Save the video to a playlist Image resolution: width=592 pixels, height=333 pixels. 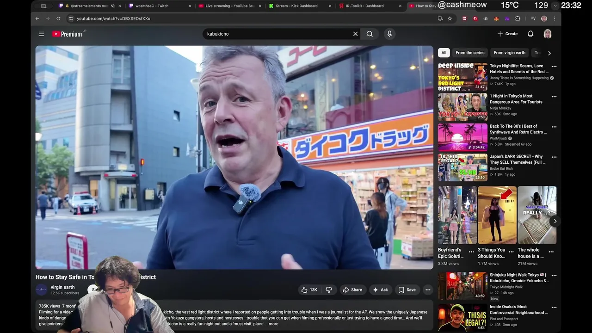point(407,290)
